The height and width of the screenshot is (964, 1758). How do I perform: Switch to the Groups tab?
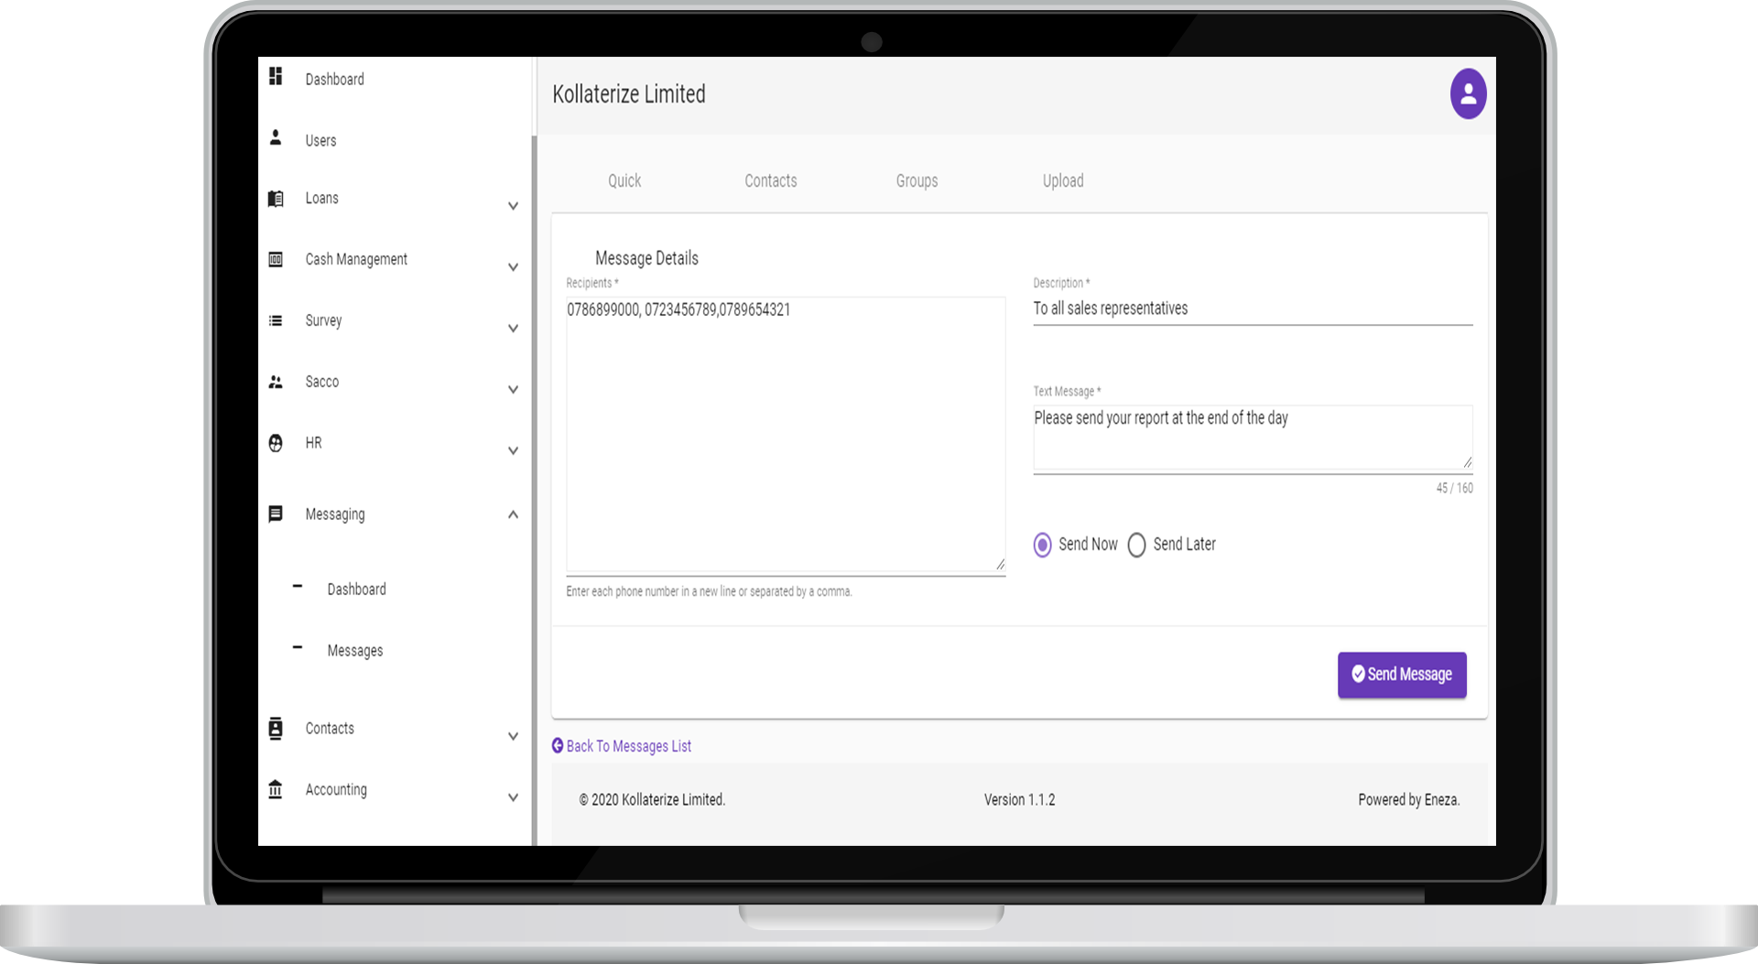click(x=917, y=181)
